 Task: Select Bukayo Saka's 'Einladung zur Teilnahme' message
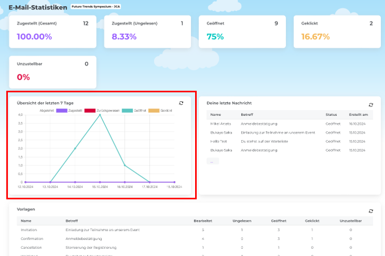[290, 133]
